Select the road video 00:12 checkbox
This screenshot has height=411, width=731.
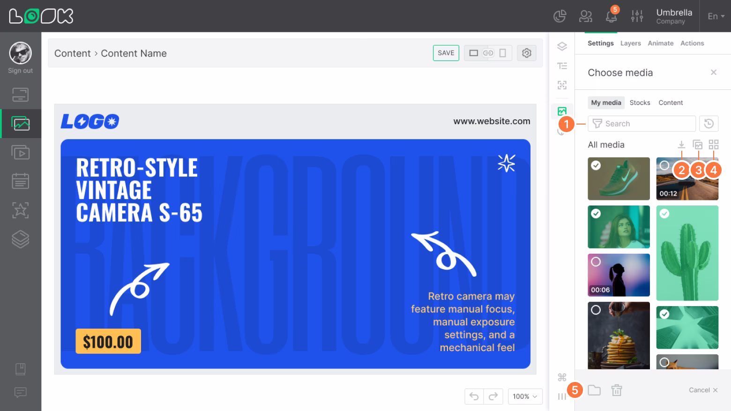point(664,165)
